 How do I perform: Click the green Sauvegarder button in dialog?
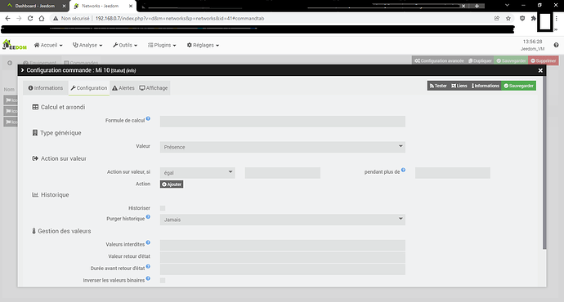click(x=519, y=86)
